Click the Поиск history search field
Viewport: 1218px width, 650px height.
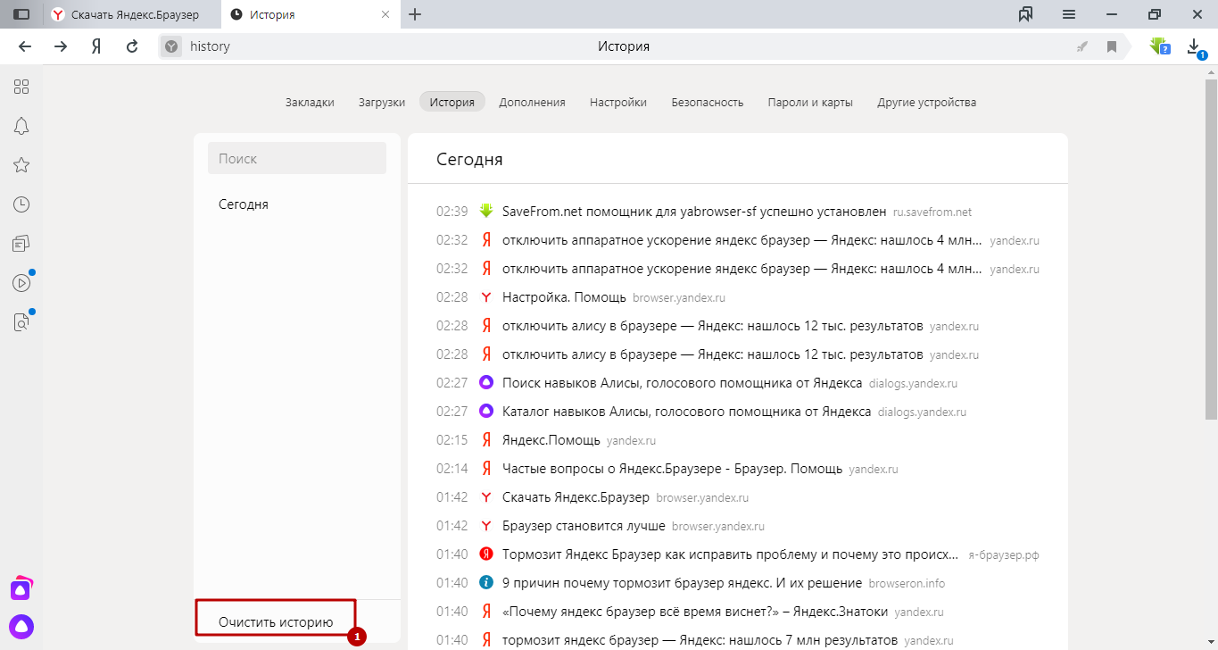(297, 158)
